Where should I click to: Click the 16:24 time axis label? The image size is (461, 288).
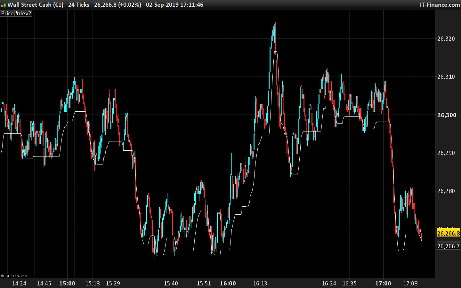(x=329, y=284)
